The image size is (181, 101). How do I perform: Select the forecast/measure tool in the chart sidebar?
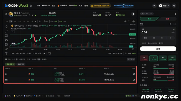(6, 44)
